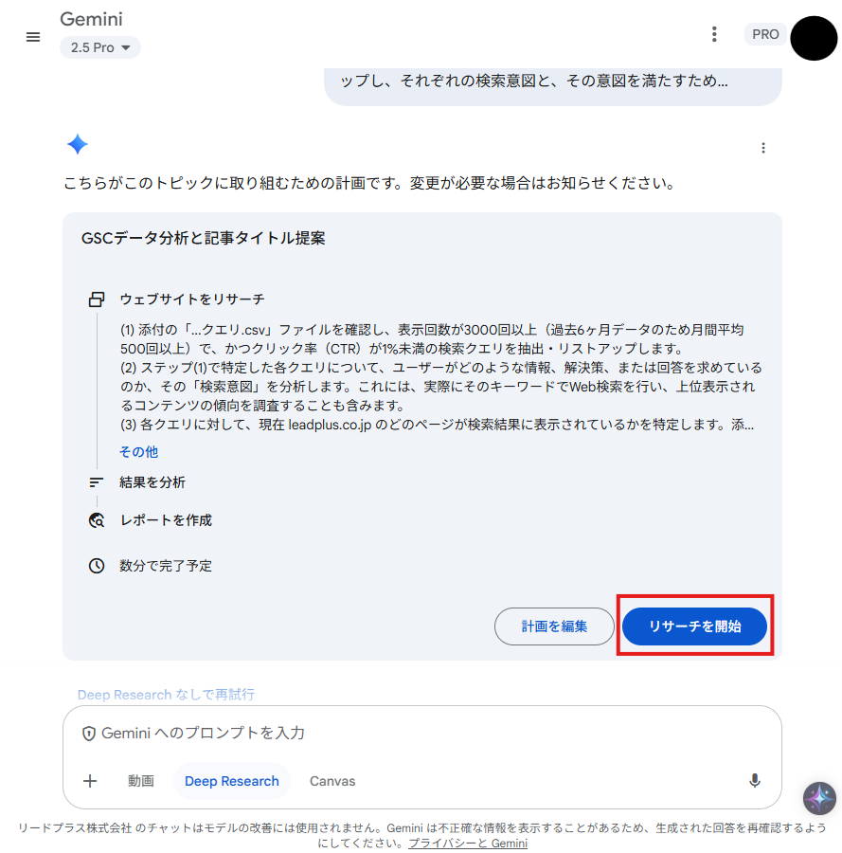Click the floating sparkle assistant button
This screenshot has width=842, height=853.
tap(819, 798)
